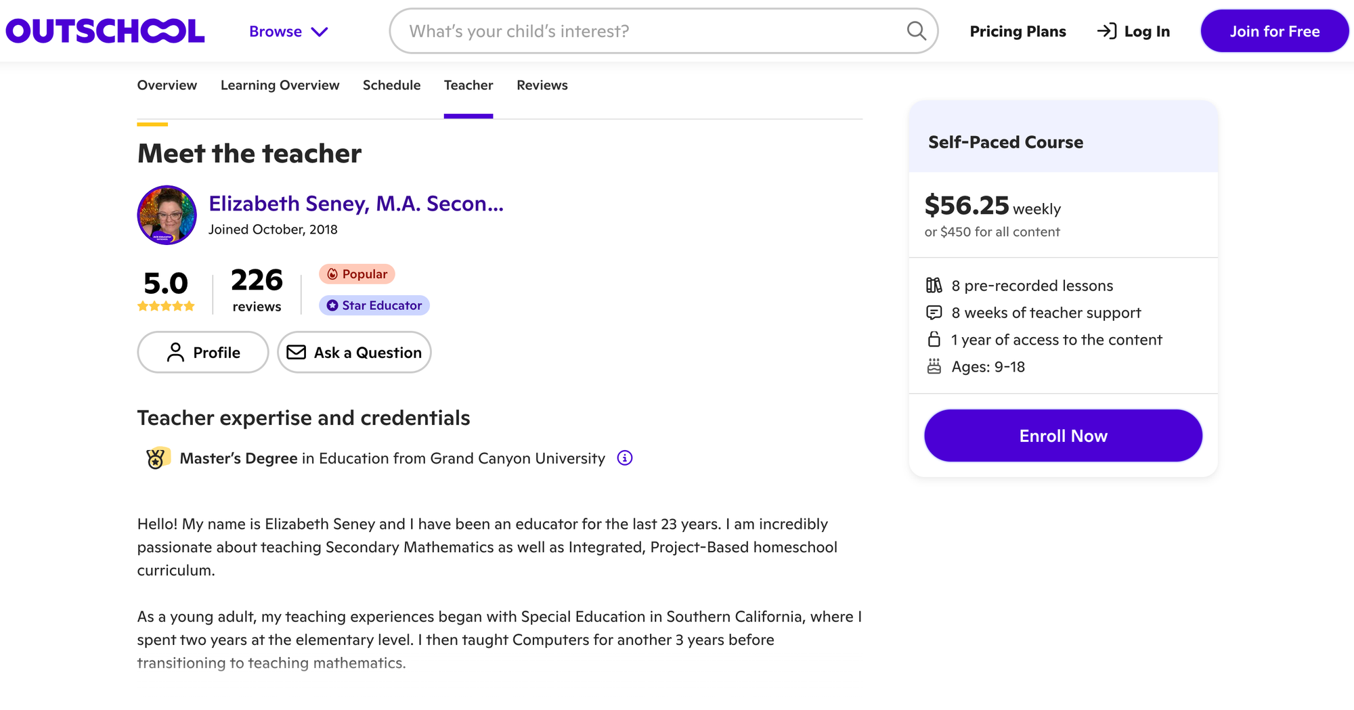Viewport: 1354px width, 710px height.
Task: Click the arrow icon beside Log In
Action: pyautogui.click(x=1106, y=30)
